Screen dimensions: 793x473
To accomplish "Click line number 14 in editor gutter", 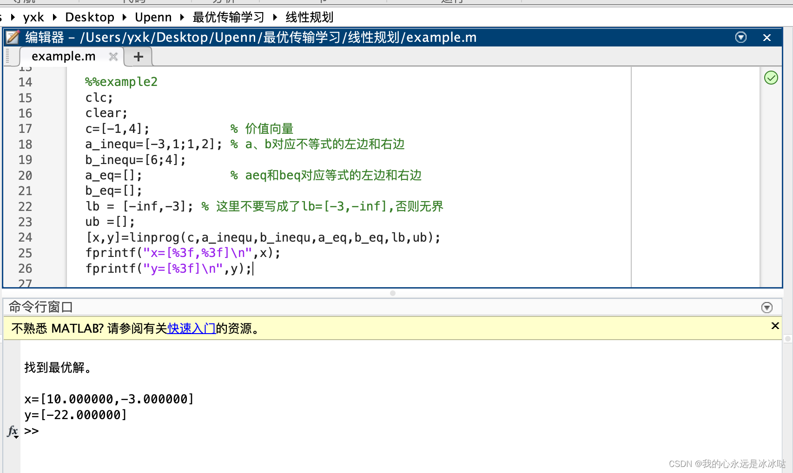I will tap(25, 82).
